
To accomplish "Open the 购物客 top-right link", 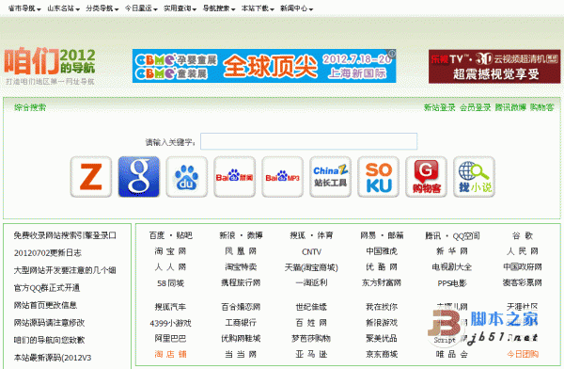I will [541, 107].
